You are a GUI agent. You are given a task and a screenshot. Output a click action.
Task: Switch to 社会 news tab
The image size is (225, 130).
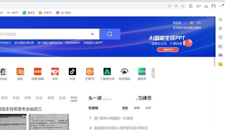(x=39, y=98)
